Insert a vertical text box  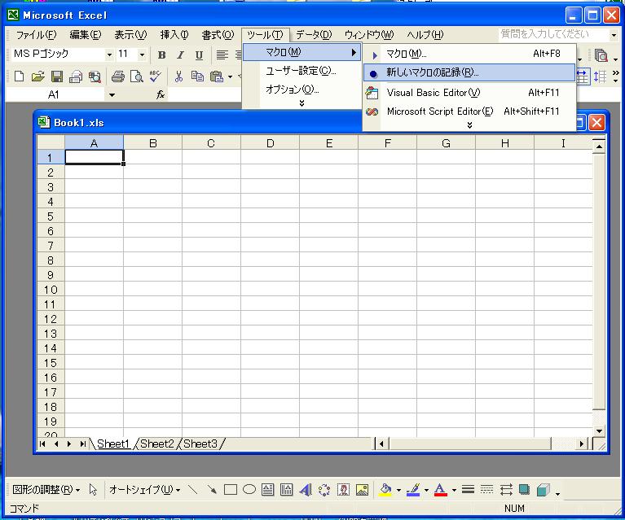point(286,489)
